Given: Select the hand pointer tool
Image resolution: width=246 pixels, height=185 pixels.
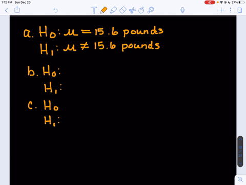Looking at the screenshot, I should click(141, 10).
